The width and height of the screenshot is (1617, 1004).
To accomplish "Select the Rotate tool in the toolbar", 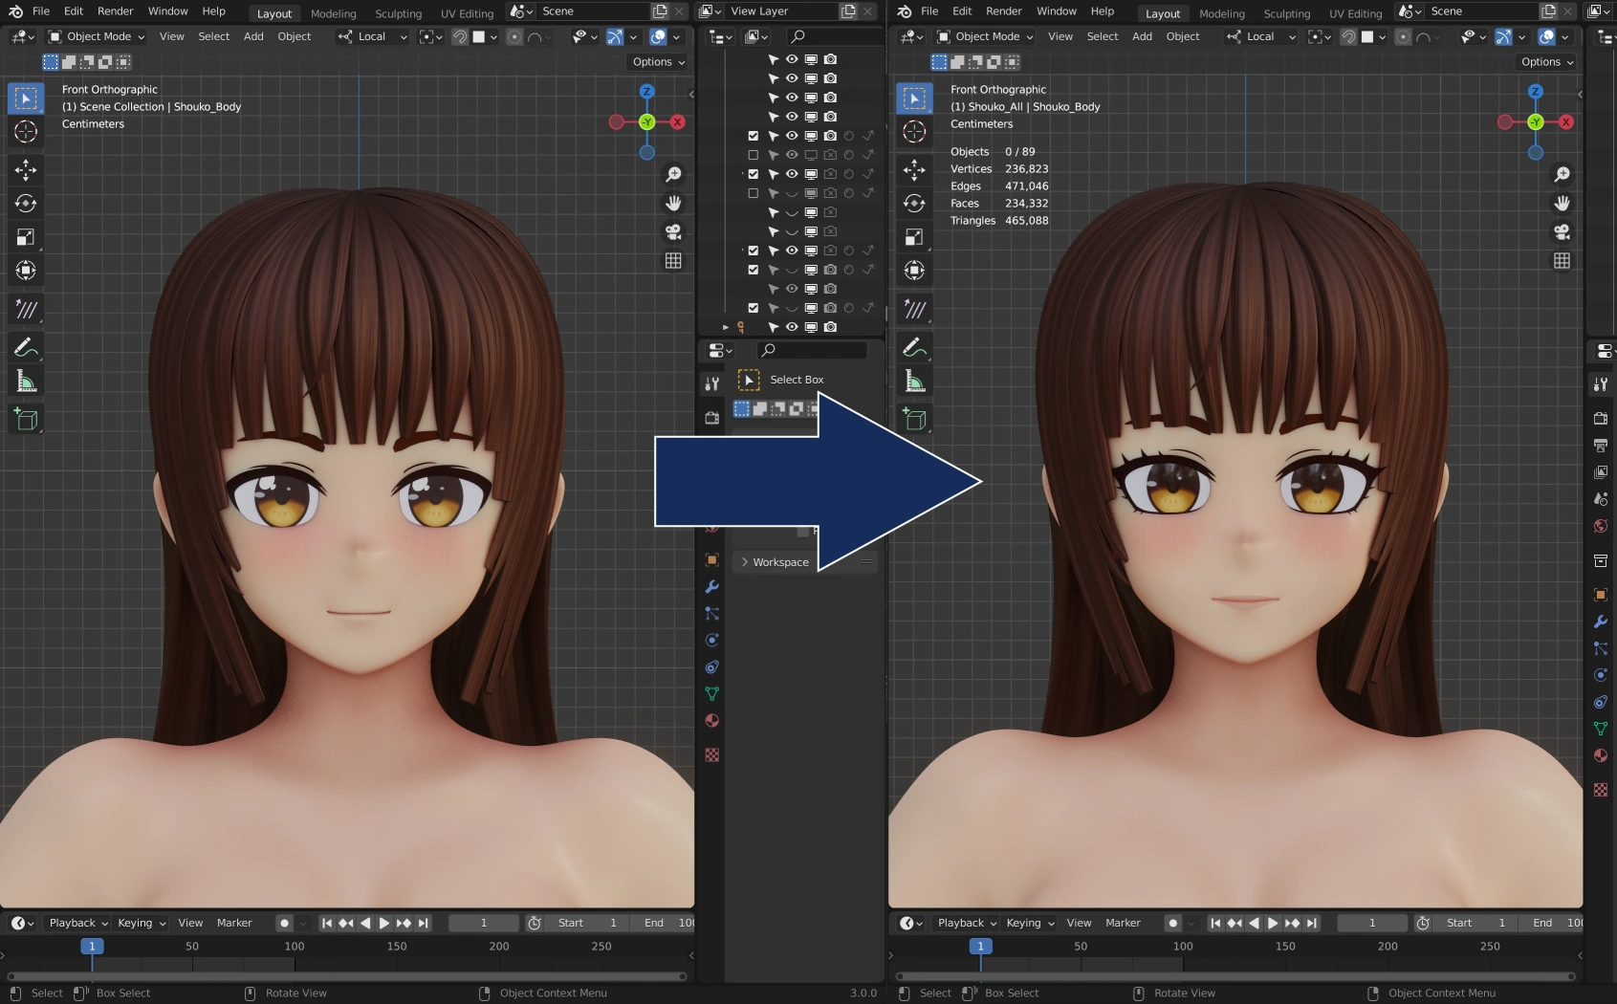I will 26,204.
